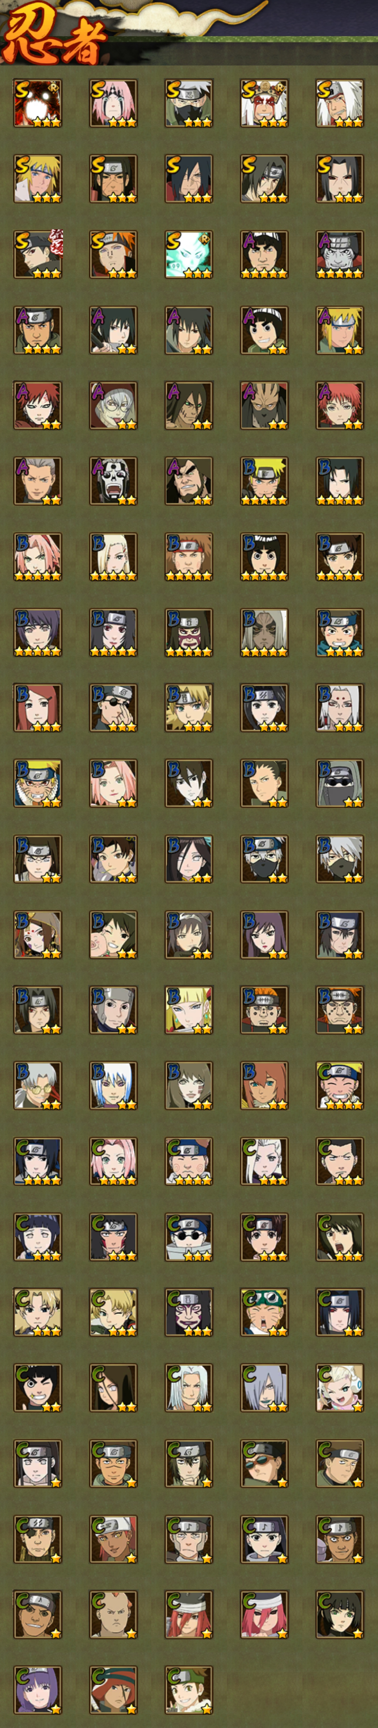Viewport: 378px width, 1728px height.
Task: Select A-rank Kabuto wearing white hood and glasses
Action: pos(113,405)
